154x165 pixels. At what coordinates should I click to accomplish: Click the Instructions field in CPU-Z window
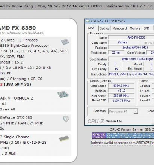point(131,74)
